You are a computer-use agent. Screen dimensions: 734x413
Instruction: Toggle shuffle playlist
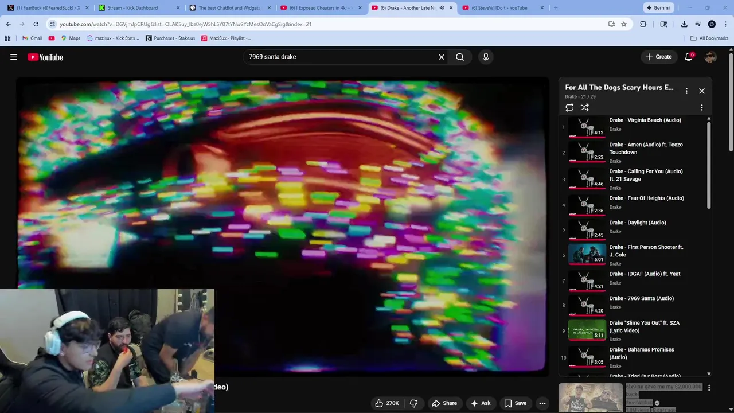pyautogui.click(x=584, y=107)
